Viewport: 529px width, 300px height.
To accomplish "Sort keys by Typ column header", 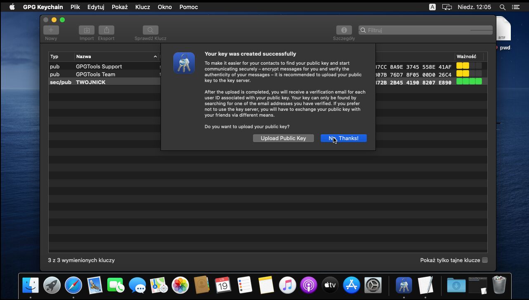I will [54, 56].
